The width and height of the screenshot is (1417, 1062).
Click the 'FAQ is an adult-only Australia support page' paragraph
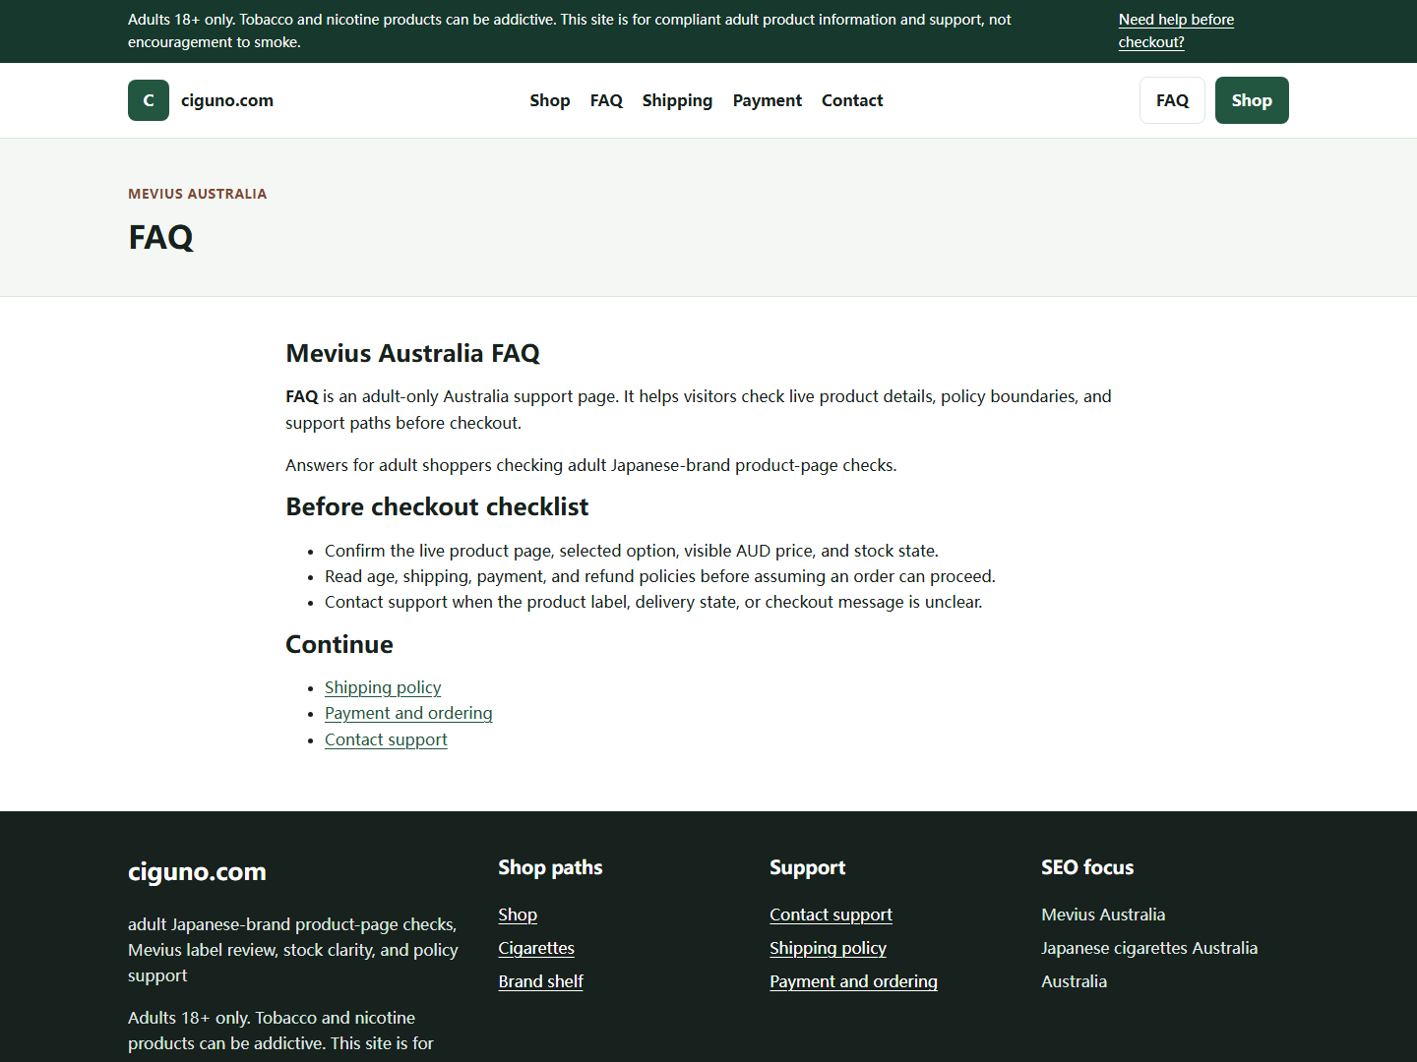click(x=699, y=409)
